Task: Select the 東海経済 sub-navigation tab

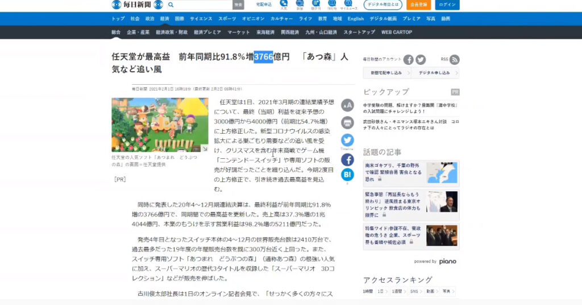Action: coord(265,32)
